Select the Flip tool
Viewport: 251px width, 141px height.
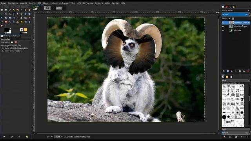[x=9, y=18]
